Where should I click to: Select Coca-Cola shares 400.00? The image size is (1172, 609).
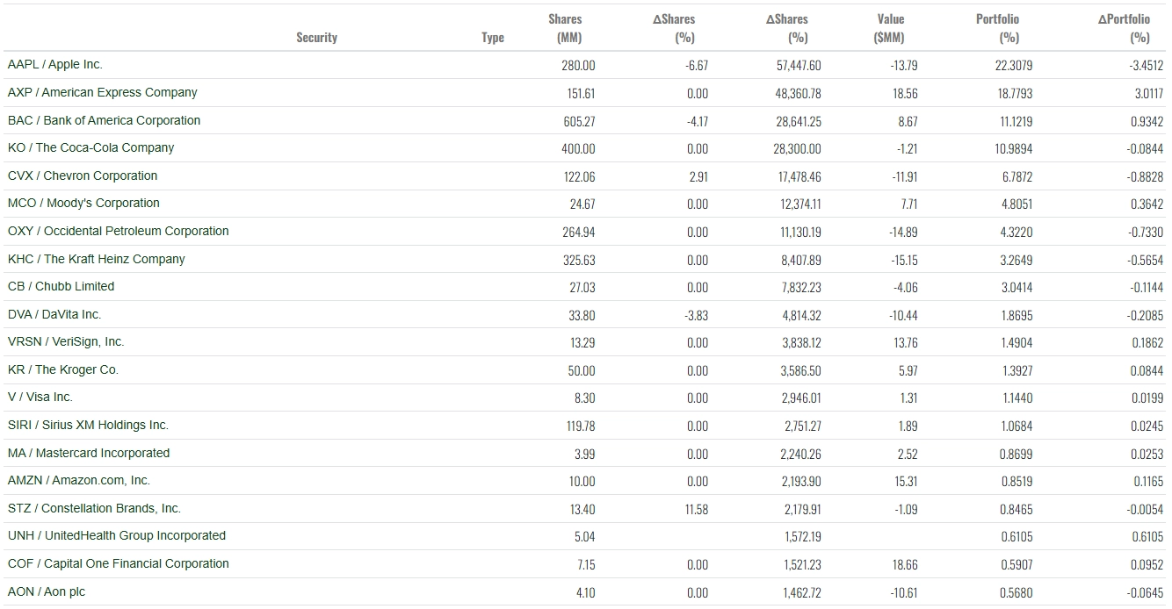click(x=578, y=149)
